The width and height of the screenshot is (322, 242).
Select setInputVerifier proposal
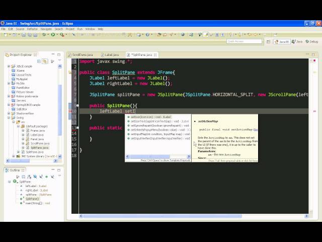coord(158,139)
